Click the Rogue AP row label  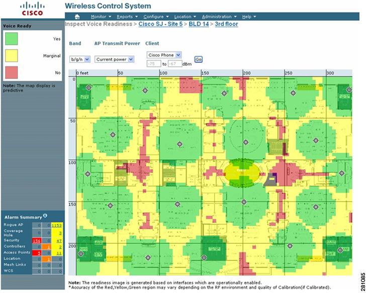[x=13, y=225]
